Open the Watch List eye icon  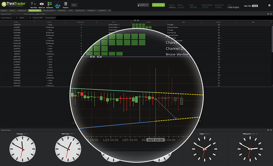[42, 4]
